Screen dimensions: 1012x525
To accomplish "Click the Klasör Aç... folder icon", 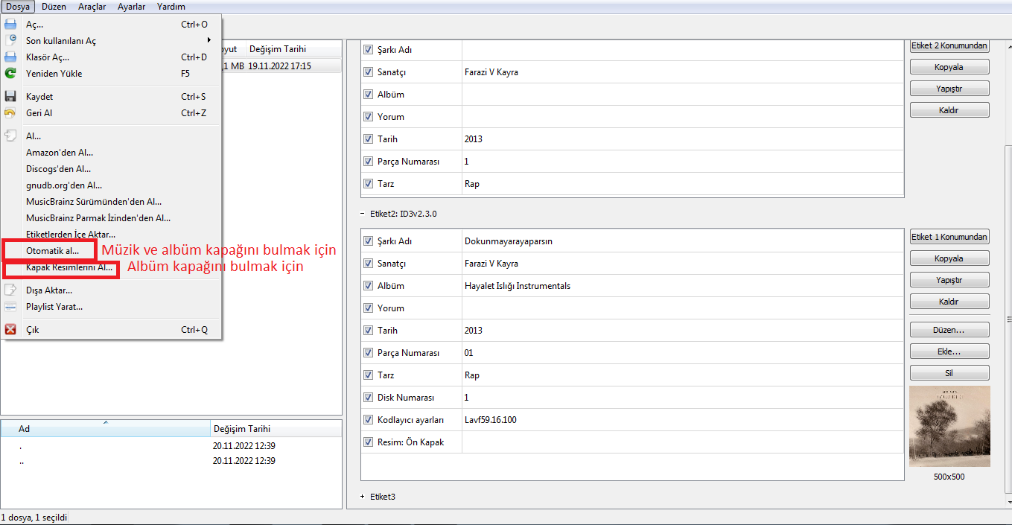I will [x=10, y=57].
